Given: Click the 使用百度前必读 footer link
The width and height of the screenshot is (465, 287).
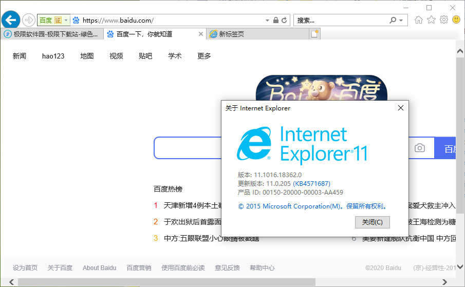Looking at the screenshot, I should click(x=183, y=268).
